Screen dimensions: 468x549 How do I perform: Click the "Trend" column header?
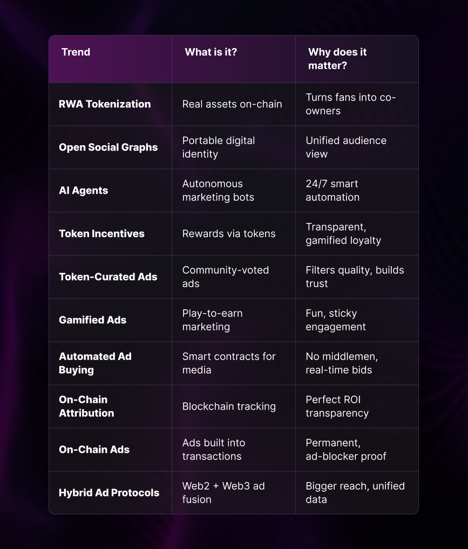click(x=76, y=52)
